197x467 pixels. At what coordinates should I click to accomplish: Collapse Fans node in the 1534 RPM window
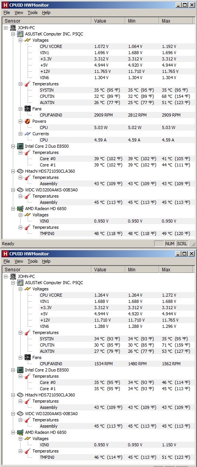[21, 357]
